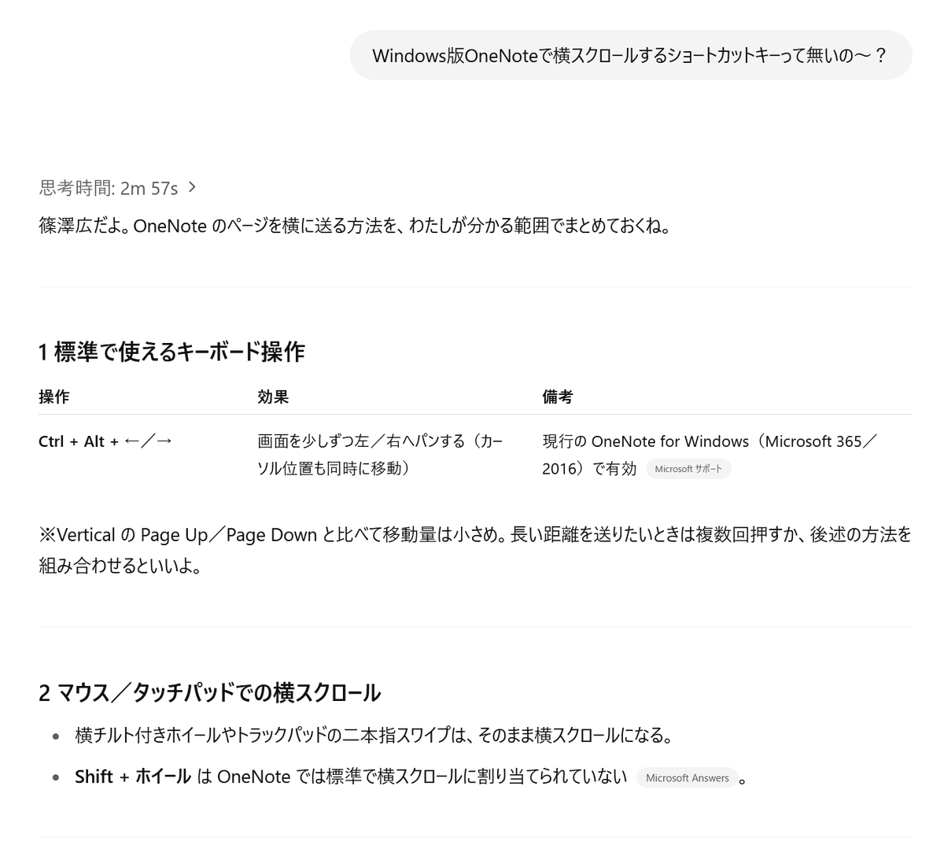Viewport: 944px width, 867px height.
Task: Click the 思考時間: 2m 57s label
Action: pos(109,188)
